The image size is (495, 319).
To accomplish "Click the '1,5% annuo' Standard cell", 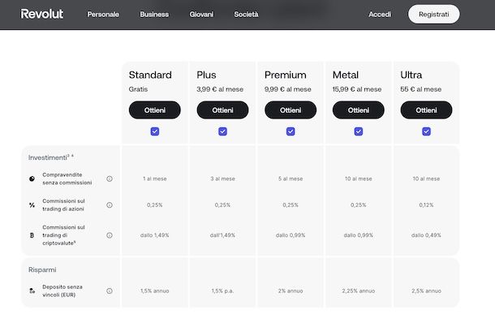I will pyautogui.click(x=155, y=291).
